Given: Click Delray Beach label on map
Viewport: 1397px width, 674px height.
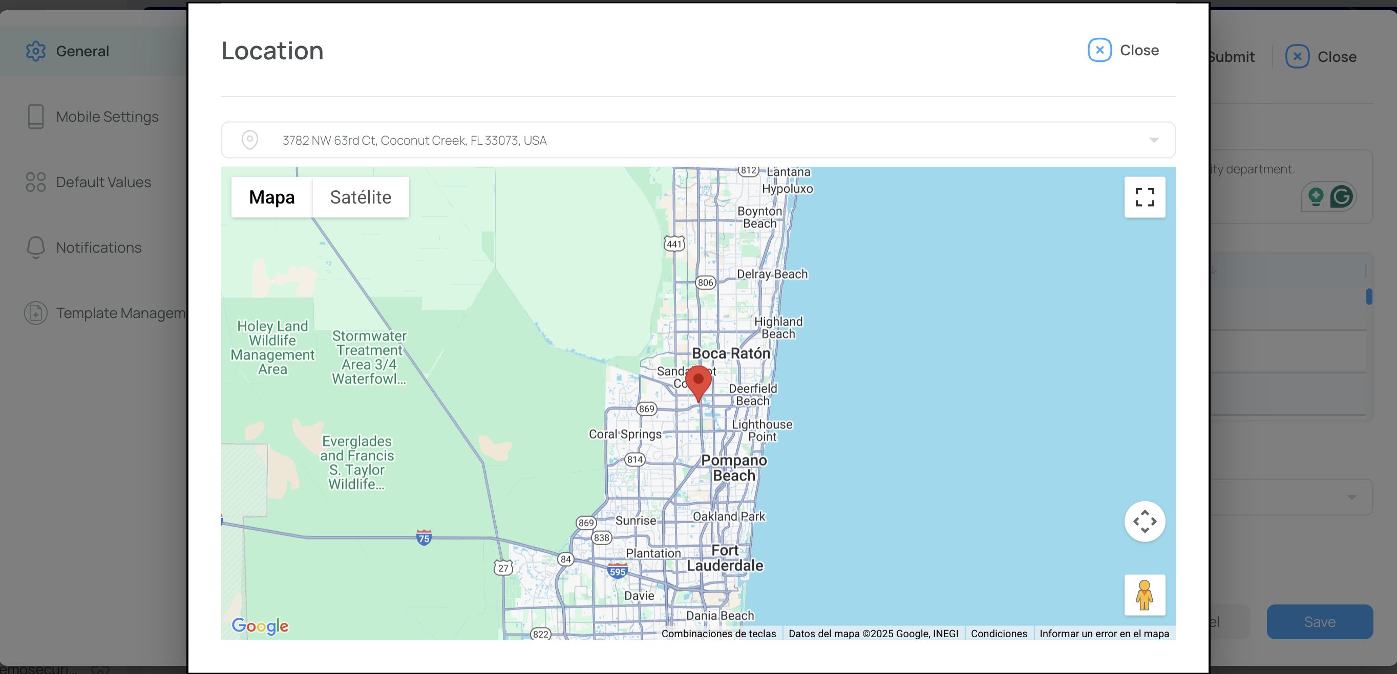Looking at the screenshot, I should 772,274.
